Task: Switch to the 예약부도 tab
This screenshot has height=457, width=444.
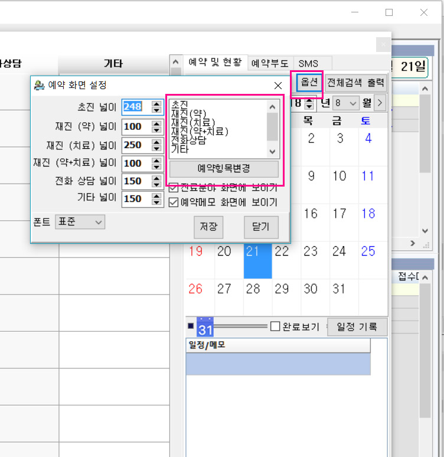Action: (270, 63)
